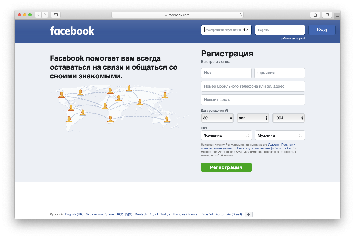Click the Safari back navigation arrow
The image size is (355, 238).
pos(38,15)
